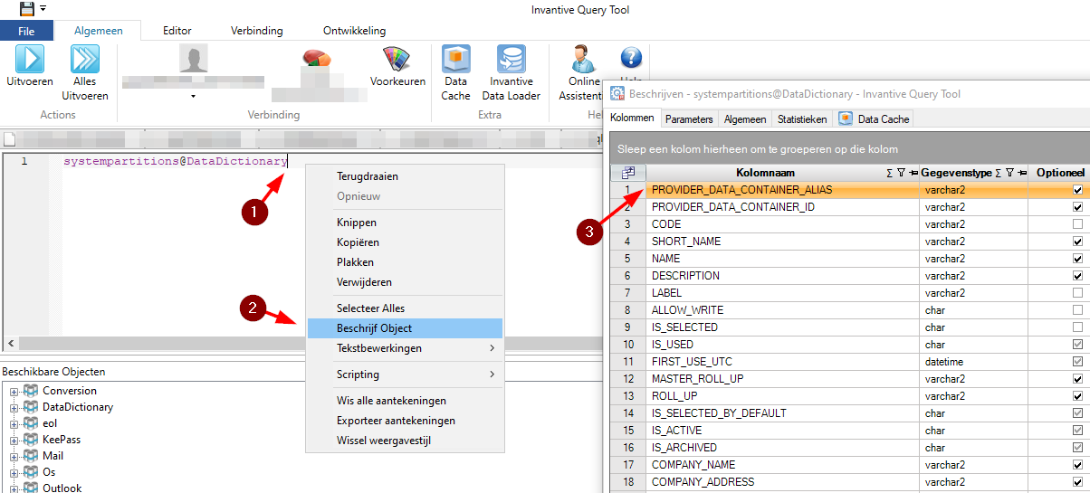The height and width of the screenshot is (493, 1090).
Task: Open the Data Cache ribbon icon
Action: point(455,60)
